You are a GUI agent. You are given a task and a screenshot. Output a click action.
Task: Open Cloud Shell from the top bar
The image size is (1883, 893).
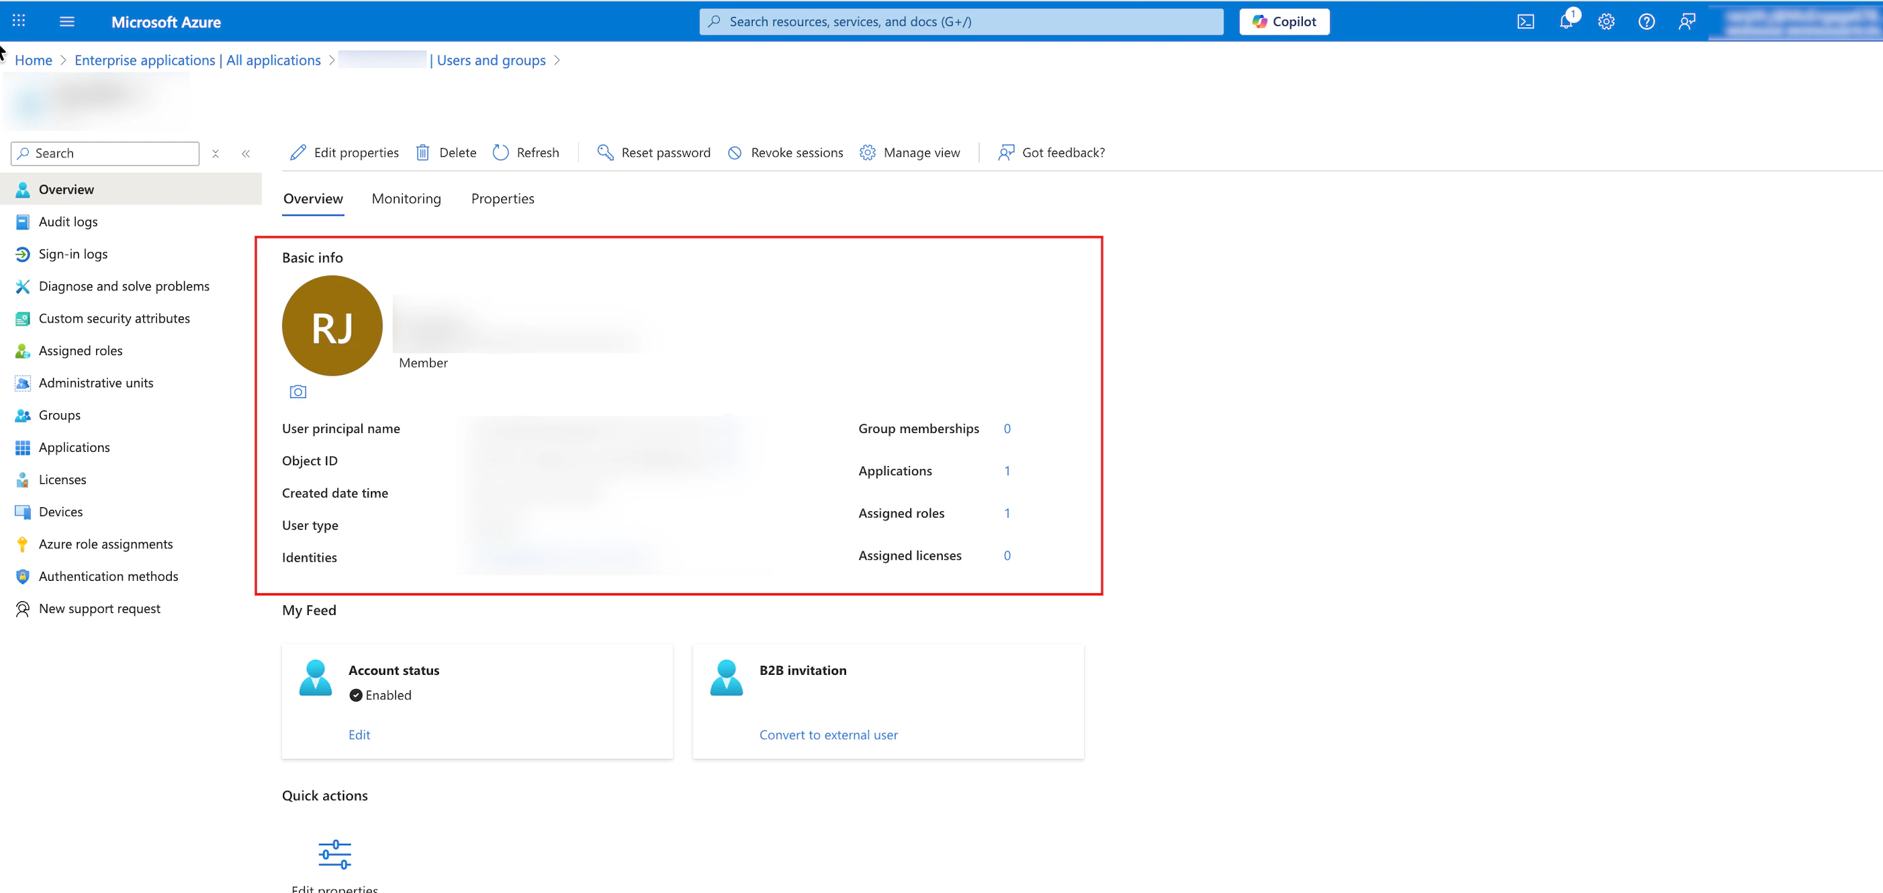(1526, 22)
